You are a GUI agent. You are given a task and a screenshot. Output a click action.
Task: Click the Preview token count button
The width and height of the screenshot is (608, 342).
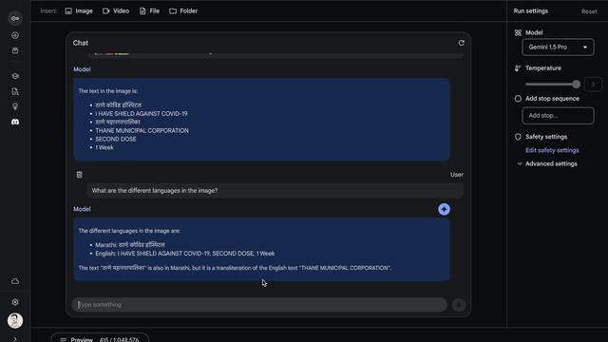[100, 338]
